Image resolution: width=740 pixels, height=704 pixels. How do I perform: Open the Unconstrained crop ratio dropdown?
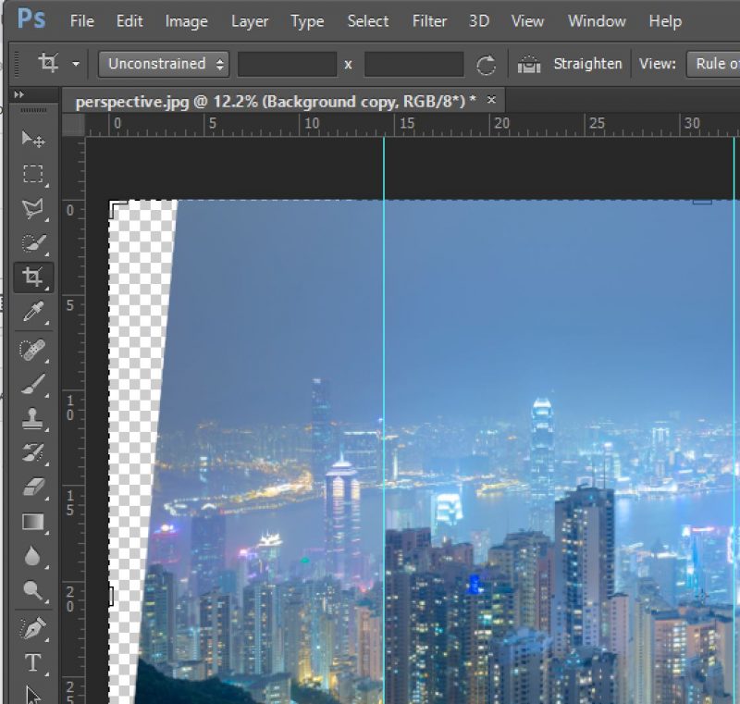coord(163,65)
